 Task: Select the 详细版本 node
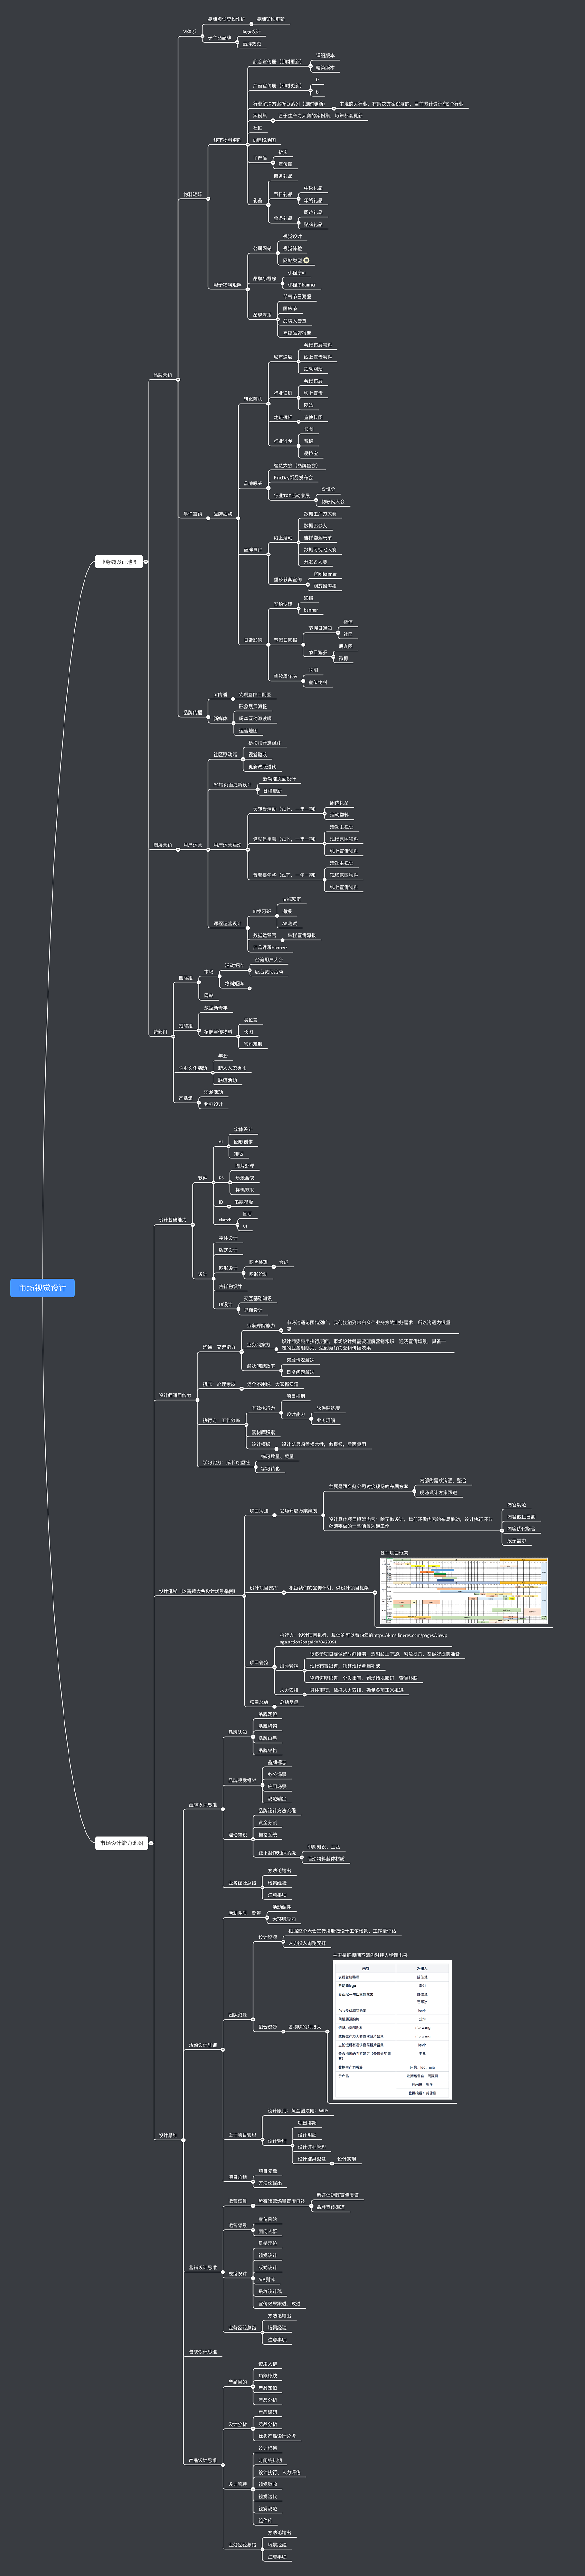click(x=325, y=56)
